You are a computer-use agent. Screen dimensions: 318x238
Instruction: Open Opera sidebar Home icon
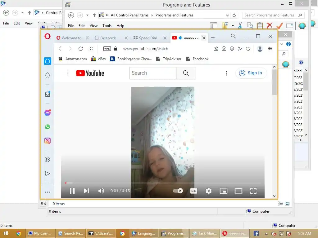48,61
